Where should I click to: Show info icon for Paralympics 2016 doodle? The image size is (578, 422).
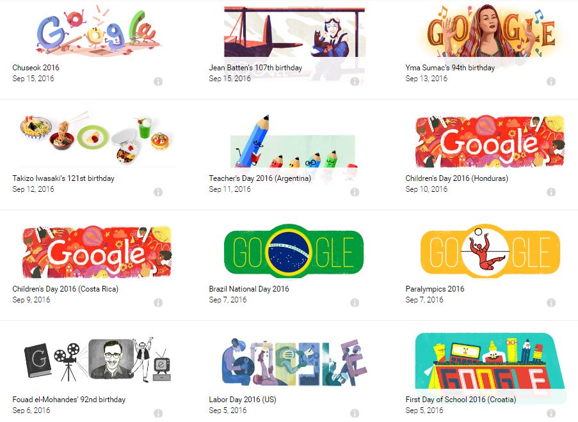point(551,302)
